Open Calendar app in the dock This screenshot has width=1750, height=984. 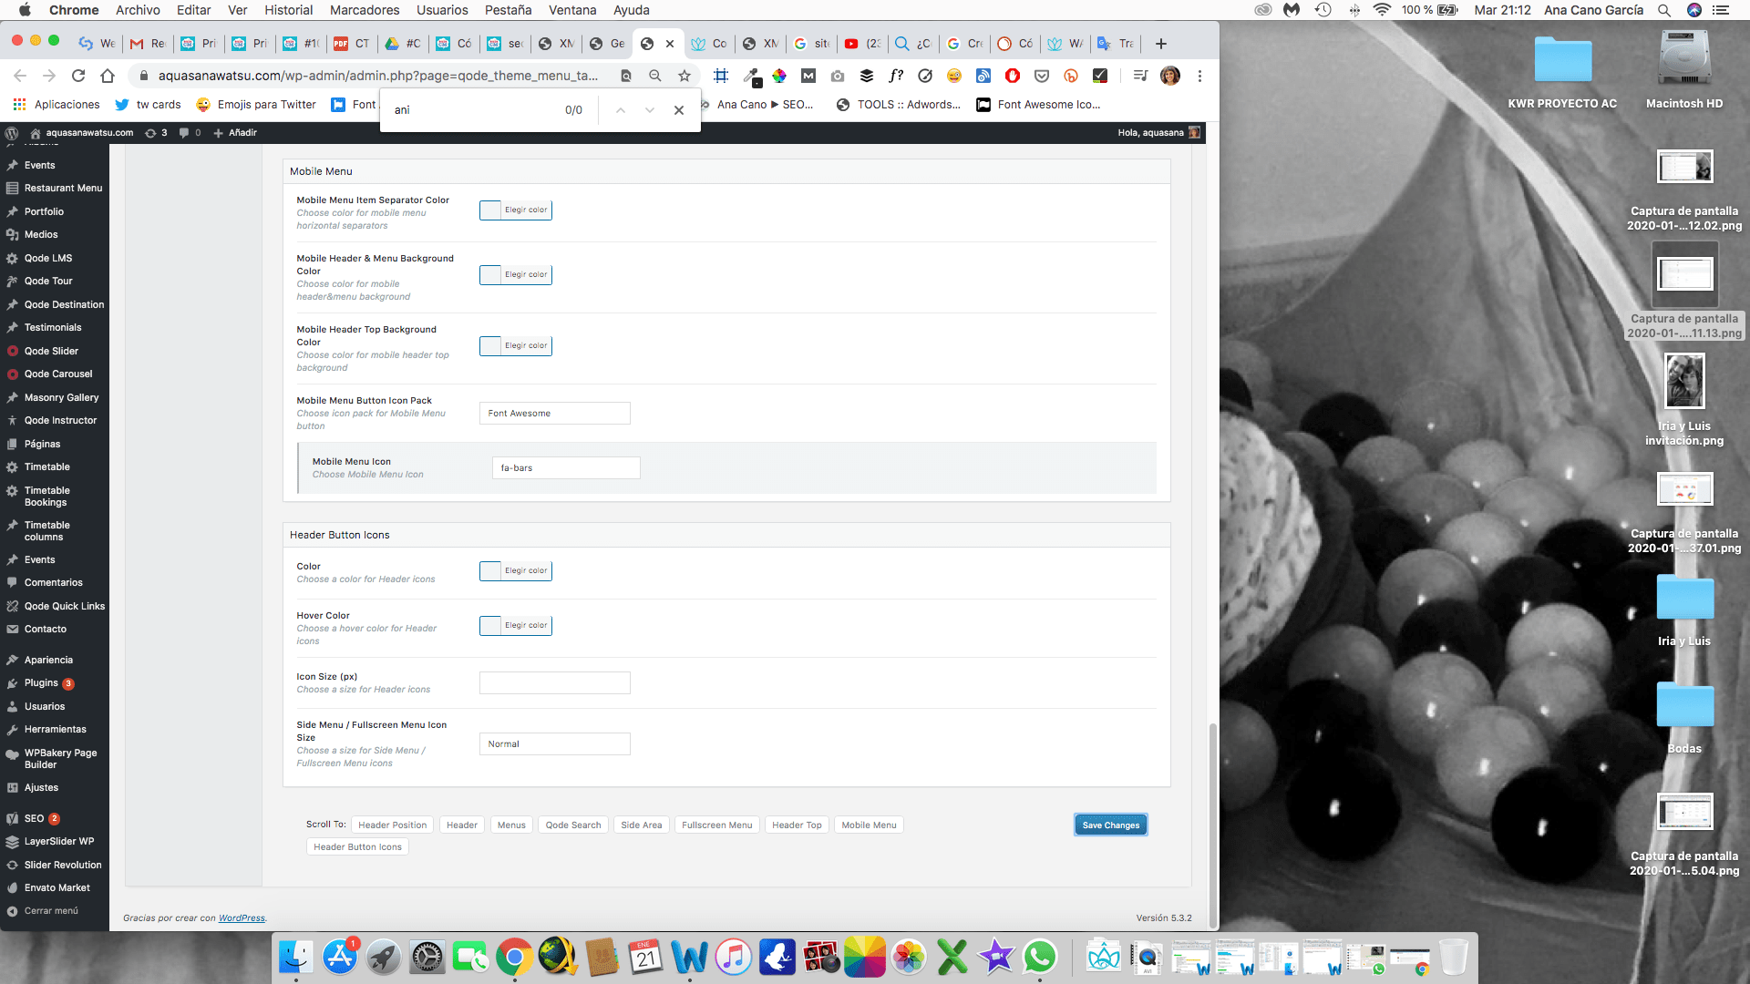[x=646, y=958]
